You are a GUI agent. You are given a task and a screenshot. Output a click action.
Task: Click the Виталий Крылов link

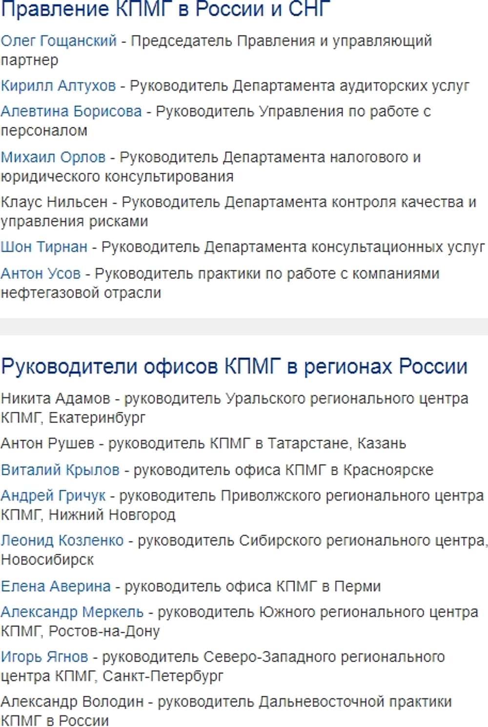60,470
